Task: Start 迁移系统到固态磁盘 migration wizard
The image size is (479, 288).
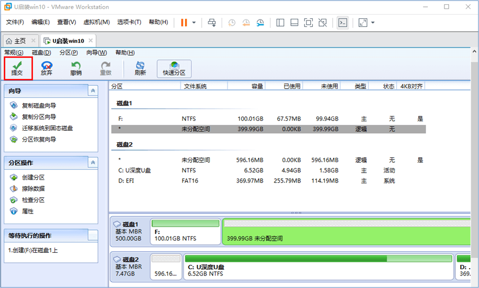Action: tap(41, 128)
